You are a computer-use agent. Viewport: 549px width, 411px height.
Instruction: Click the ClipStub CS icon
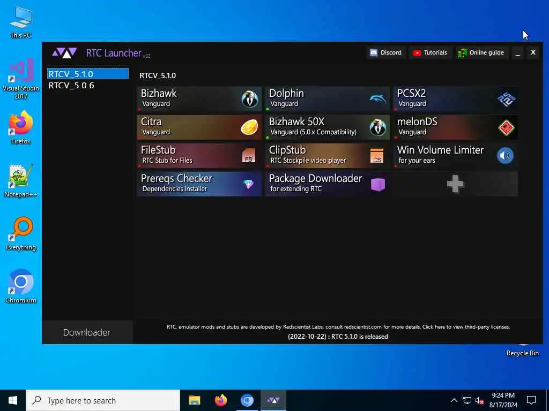(x=377, y=156)
